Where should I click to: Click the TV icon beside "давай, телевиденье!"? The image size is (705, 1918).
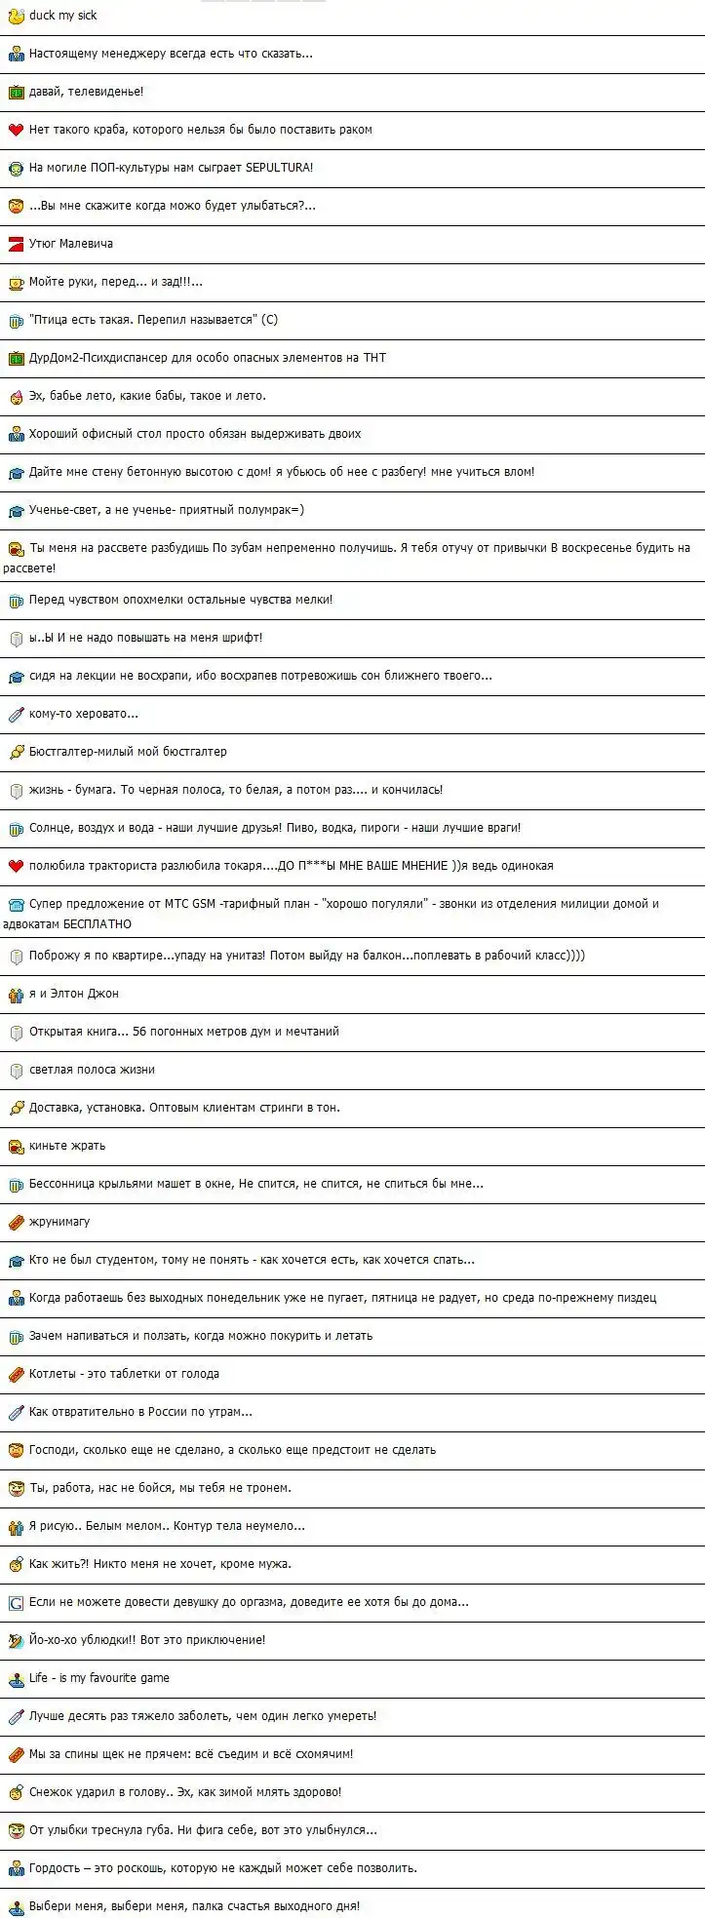tap(16, 92)
